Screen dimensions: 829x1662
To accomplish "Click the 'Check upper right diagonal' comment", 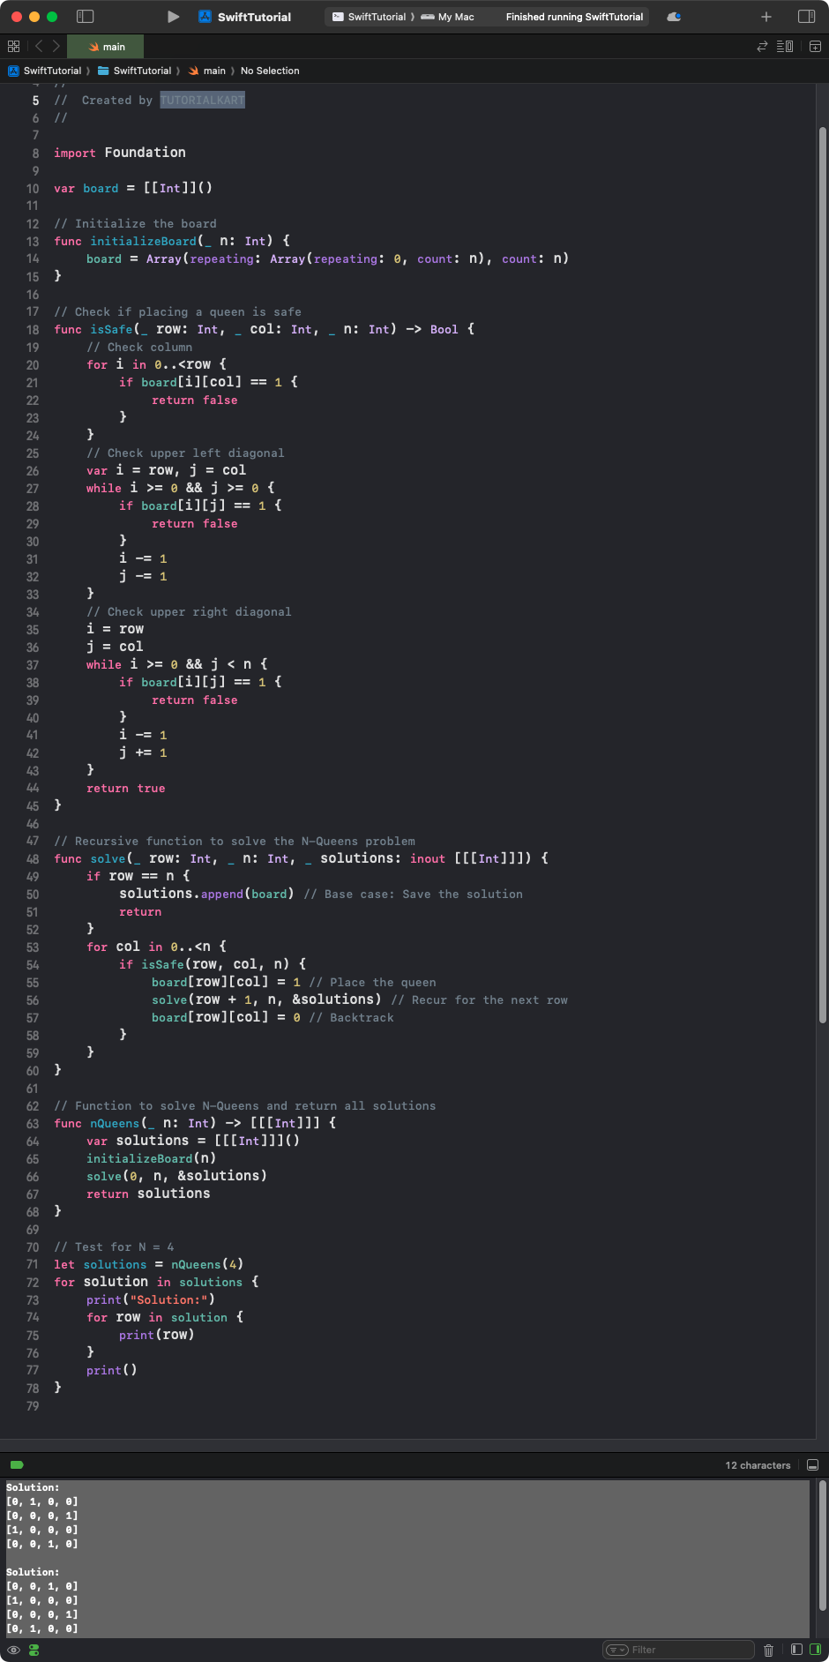I will [189, 611].
